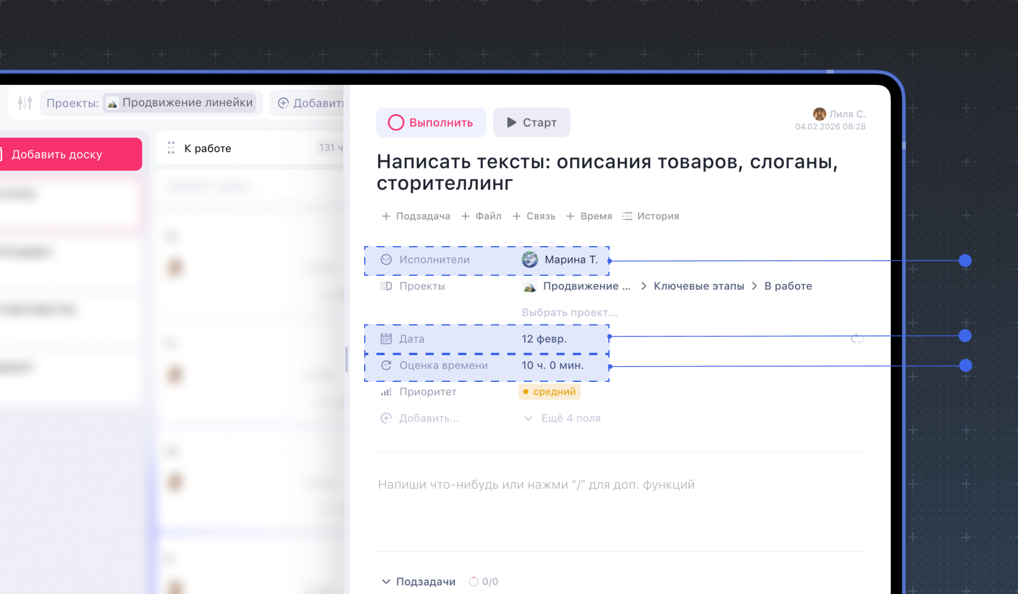This screenshot has width=1018, height=594.
Task: Click the recurrence icon in Date row
Action: [857, 339]
